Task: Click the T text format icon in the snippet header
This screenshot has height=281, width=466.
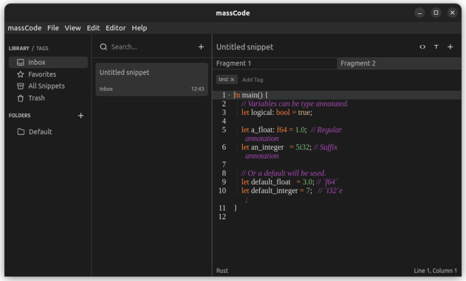Action: coord(436,47)
